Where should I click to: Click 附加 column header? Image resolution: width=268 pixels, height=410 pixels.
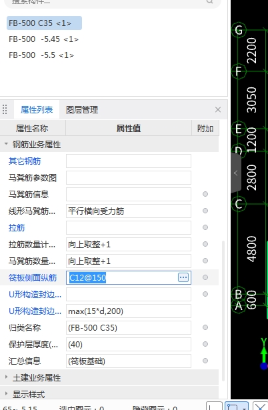pyautogui.click(x=205, y=128)
